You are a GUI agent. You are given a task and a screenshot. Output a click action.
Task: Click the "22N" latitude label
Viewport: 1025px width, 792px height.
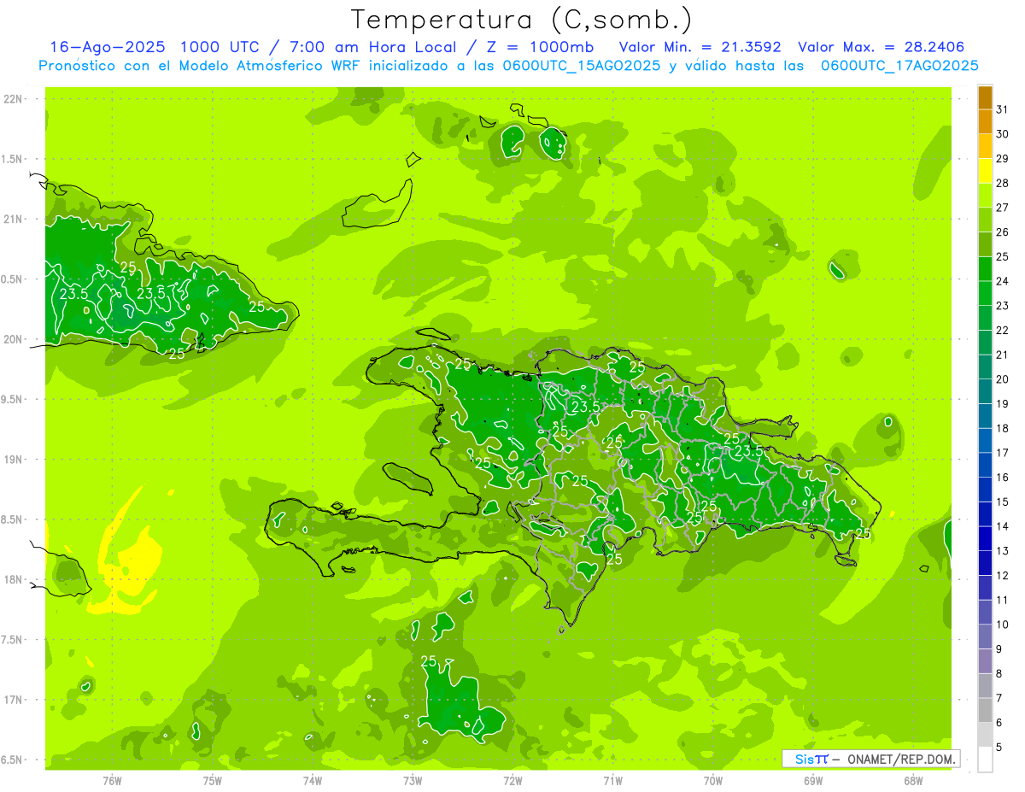(14, 99)
